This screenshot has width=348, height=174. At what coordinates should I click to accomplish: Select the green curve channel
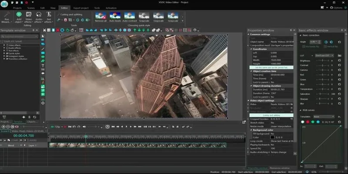tap(313, 122)
